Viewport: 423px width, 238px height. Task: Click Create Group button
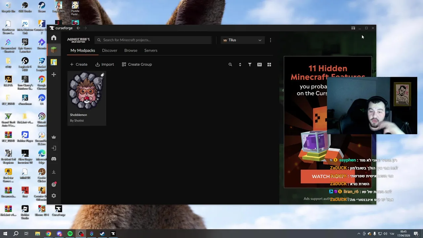pos(137,64)
